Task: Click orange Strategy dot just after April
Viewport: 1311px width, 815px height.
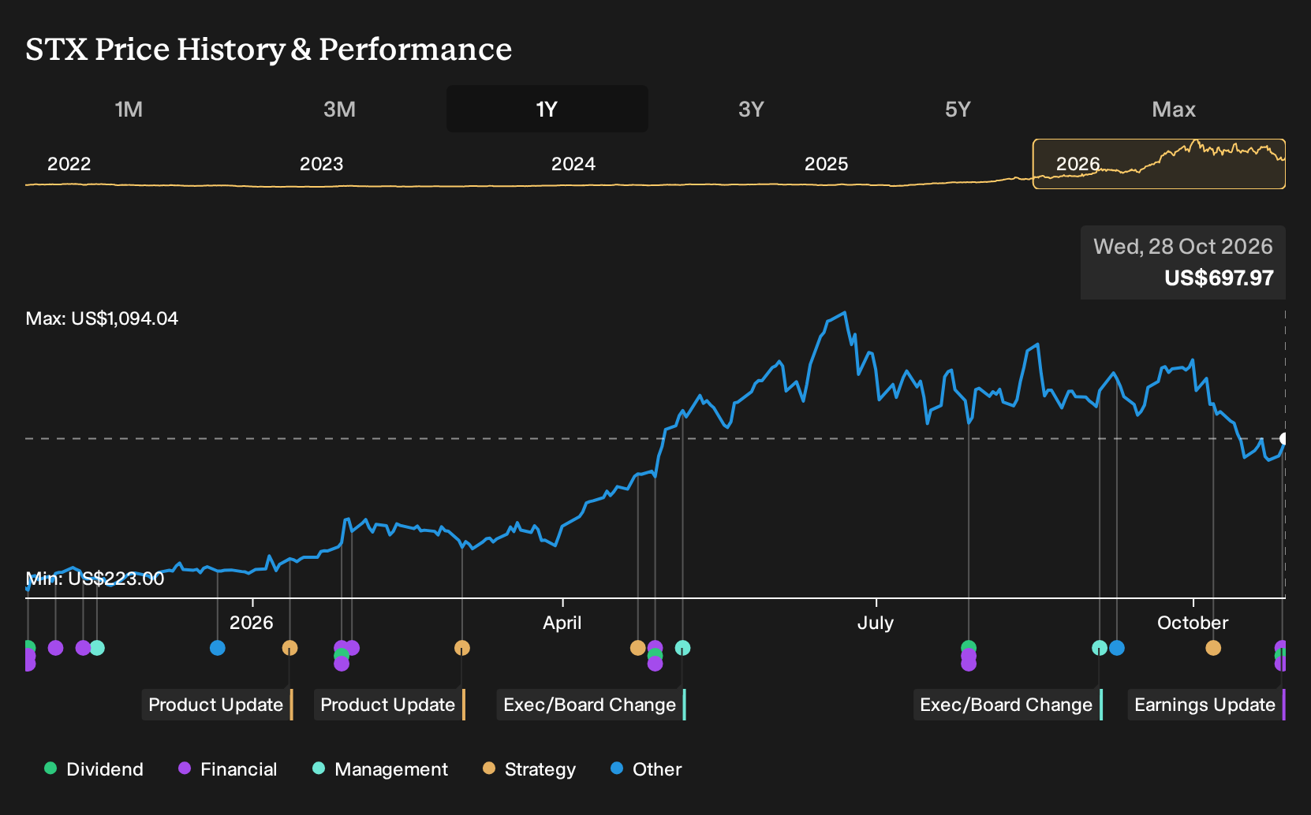Action: 638,648
